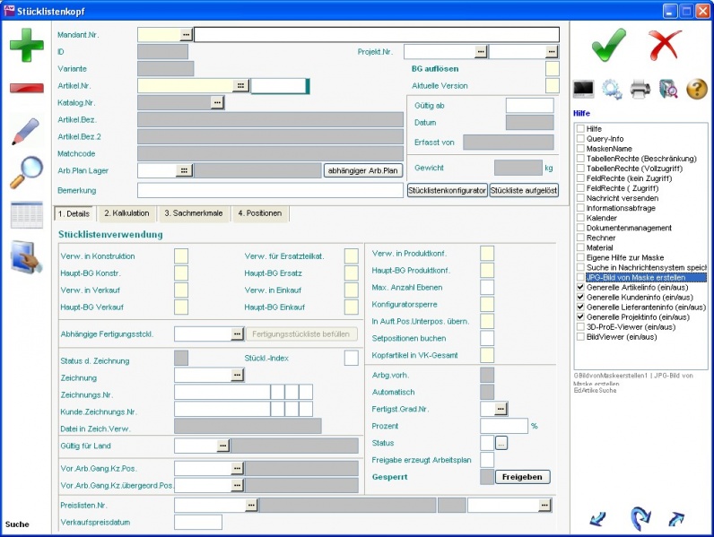This screenshot has height=537, width=714.
Task: Click the green plus add record icon
Action: click(26, 45)
